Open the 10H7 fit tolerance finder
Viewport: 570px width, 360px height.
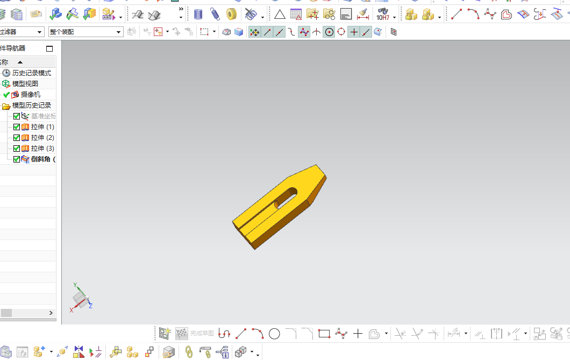click(x=383, y=15)
